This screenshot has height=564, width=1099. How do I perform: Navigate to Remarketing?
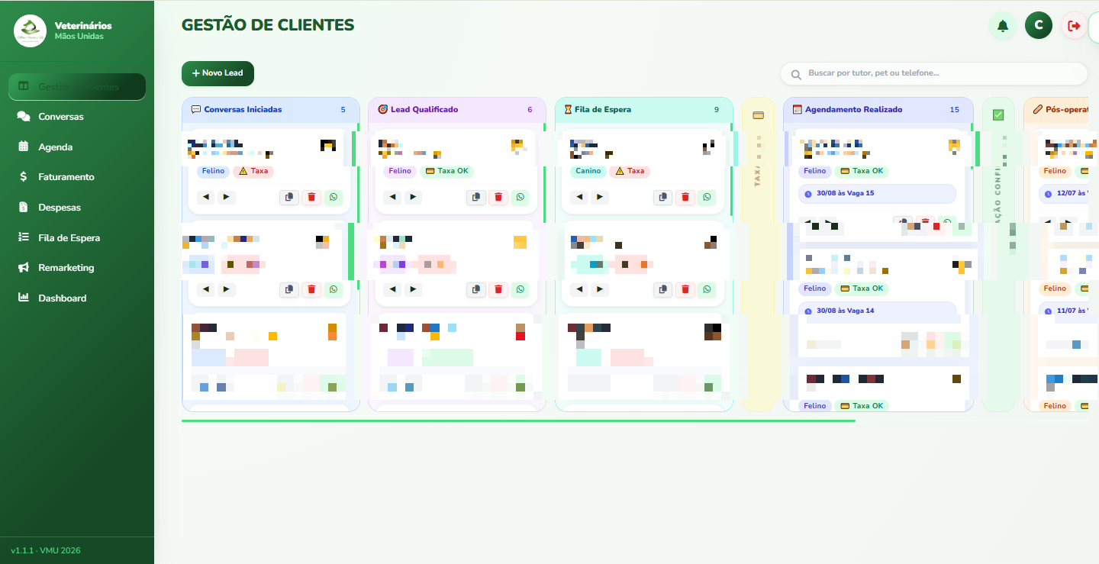tap(77, 267)
